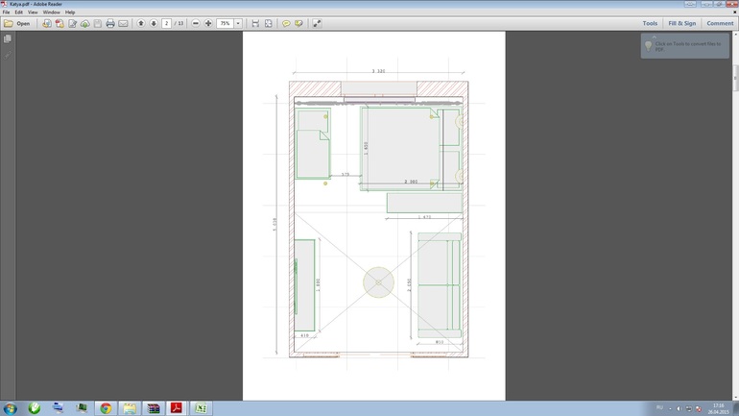Zoom out with the minus button
Image resolution: width=739 pixels, height=416 pixels.
196,23
